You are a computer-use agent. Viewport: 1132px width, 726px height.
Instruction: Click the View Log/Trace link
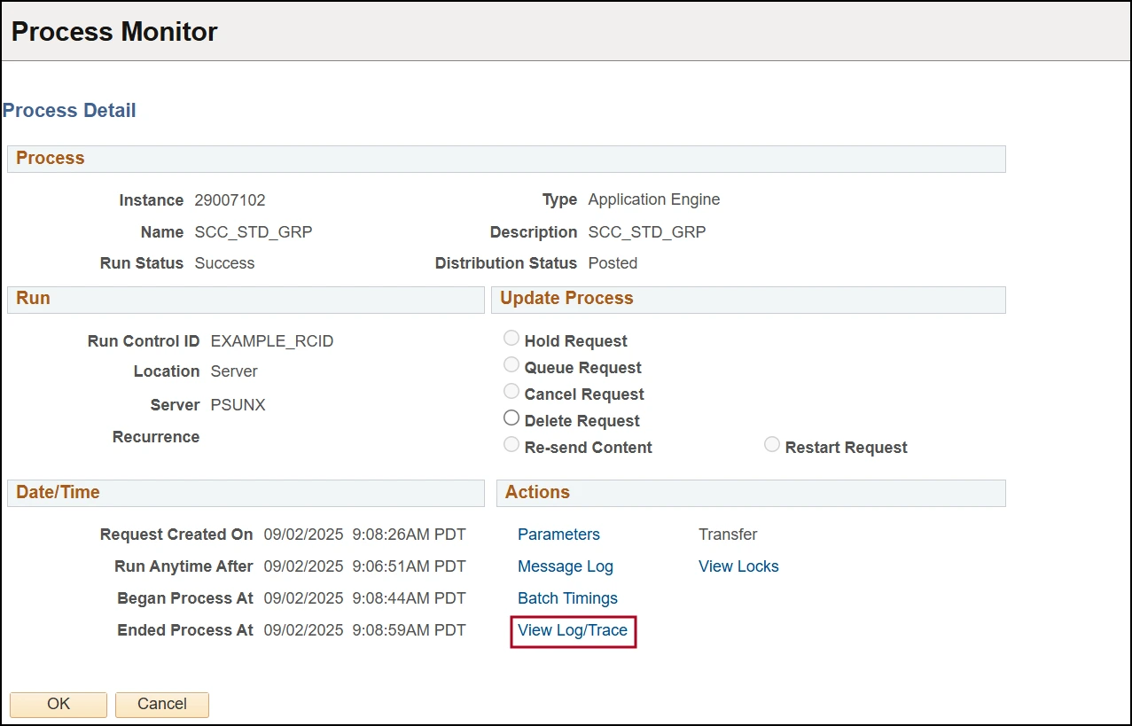click(573, 630)
